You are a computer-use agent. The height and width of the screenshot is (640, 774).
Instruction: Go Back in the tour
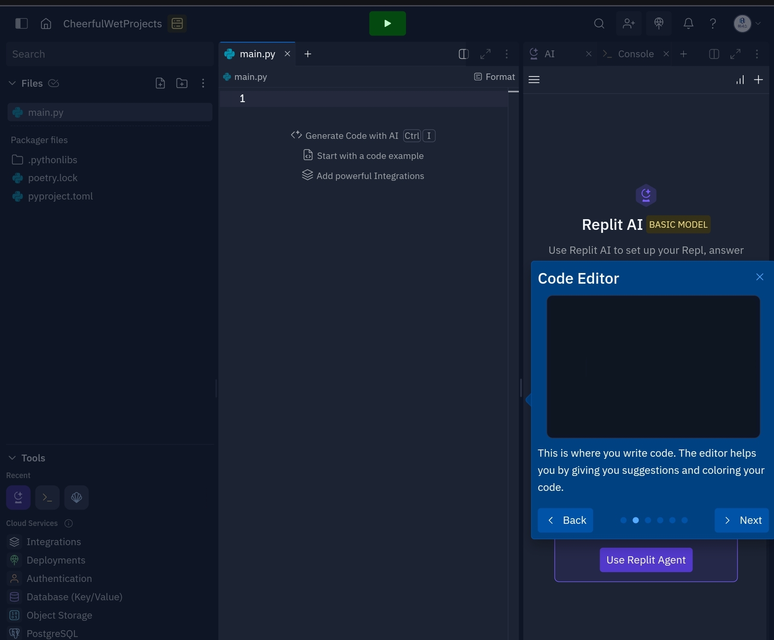click(x=565, y=520)
